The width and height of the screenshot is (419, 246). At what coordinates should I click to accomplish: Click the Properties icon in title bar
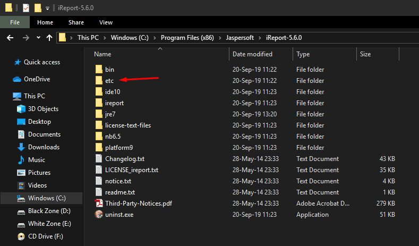coord(26,8)
